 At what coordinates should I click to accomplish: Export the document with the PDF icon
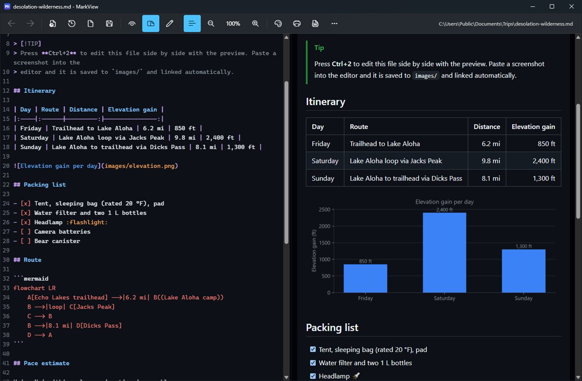point(316,23)
